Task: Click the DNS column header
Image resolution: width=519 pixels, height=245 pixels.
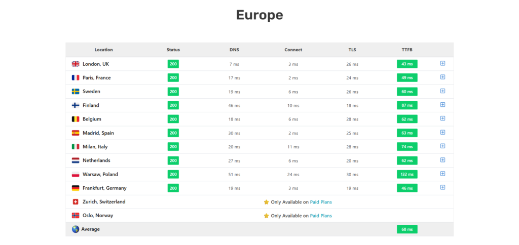Action: 234,50
